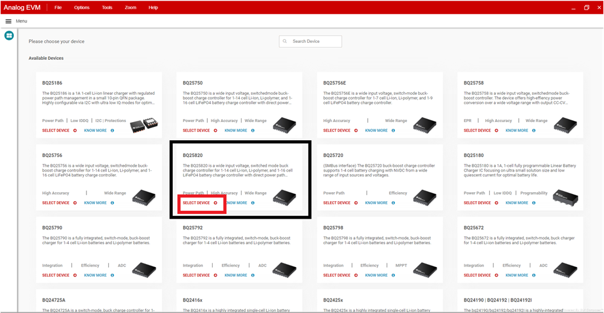Click the search magnifier icon
Image resolution: width=604 pixels, height=313 pixels.
286,41
